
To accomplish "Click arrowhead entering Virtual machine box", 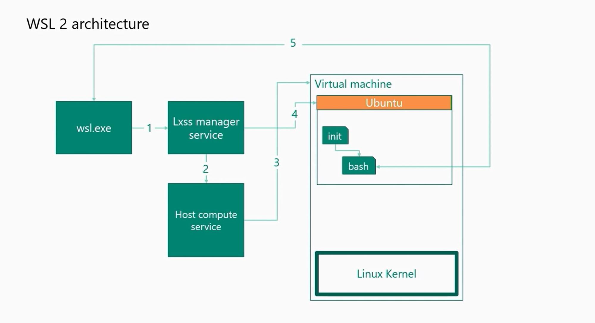I will [x=308, y=83].
